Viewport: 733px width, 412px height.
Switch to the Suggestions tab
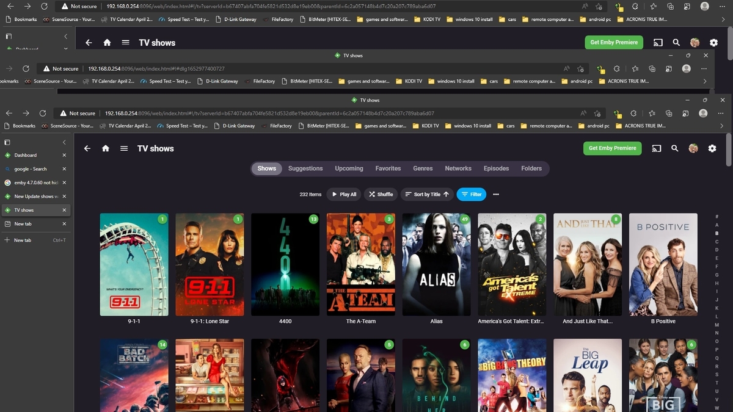coord(305,168)
